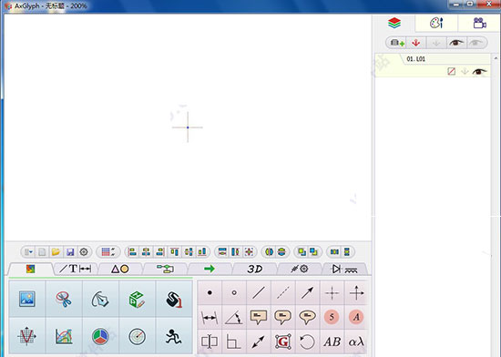Click the G text frame tool
The image size is (501, 357).
(x=283, y=342)
